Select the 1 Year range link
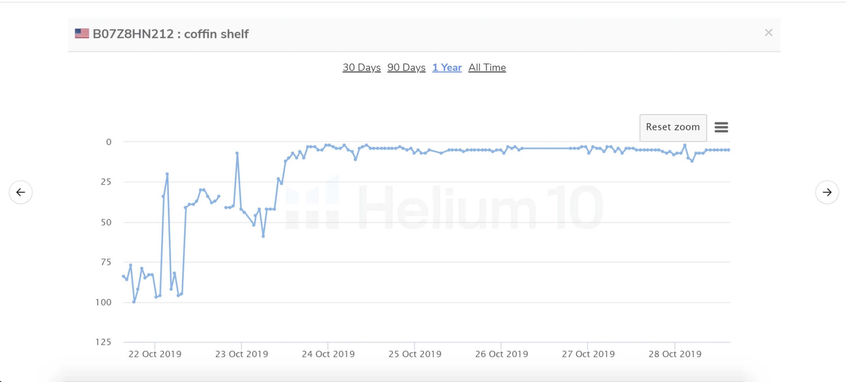Image resolution: width=846 pixels, height=382 pixels. pyautogui.click(x=447, y=67)
